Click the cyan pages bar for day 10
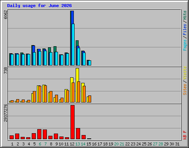The height and width of the screenshot is (148, 189). tap(62, 60)
